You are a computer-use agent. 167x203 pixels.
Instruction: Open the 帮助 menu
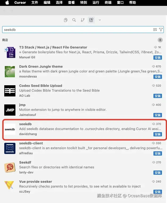pos(133,3)
